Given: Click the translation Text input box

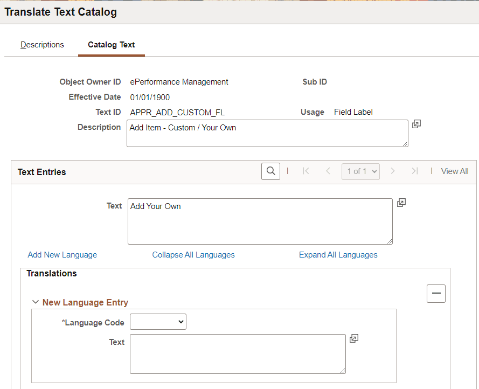Looking at the screenshot, I should point(238,353).
